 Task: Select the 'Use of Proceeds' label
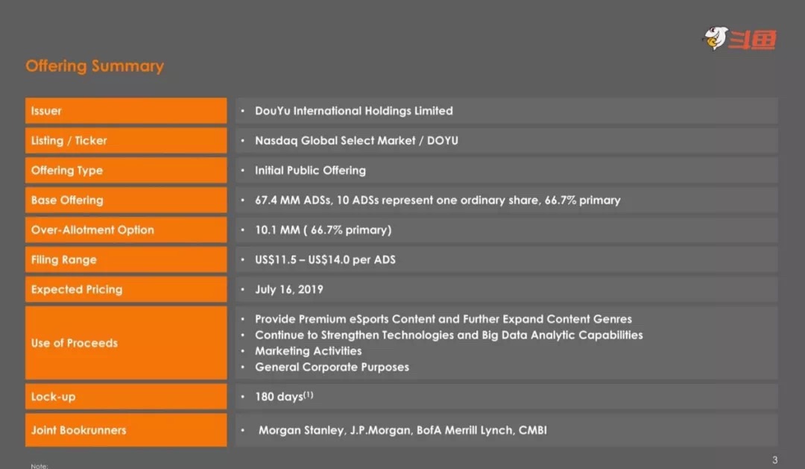[126, 343]
